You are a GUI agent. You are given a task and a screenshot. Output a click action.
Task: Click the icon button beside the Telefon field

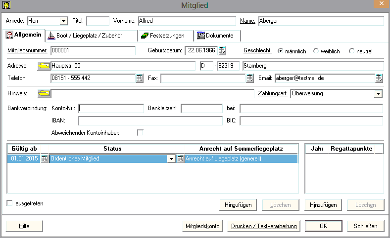point(139,78)
